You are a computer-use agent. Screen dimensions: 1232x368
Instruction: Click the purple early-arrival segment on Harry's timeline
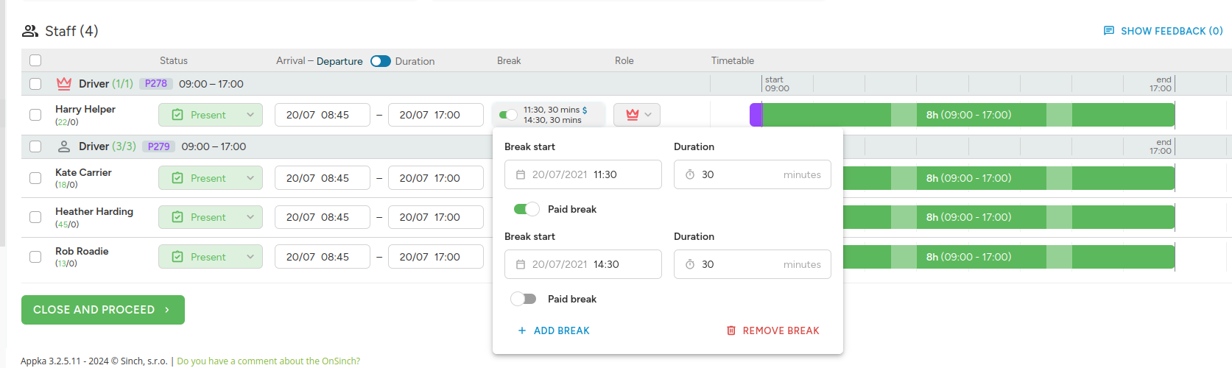point(756,115)
